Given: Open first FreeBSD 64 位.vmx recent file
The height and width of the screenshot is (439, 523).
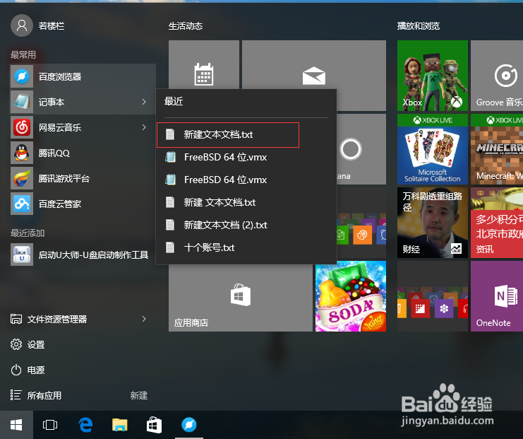Looking at the screenshot, I should [x=246, y=157].
